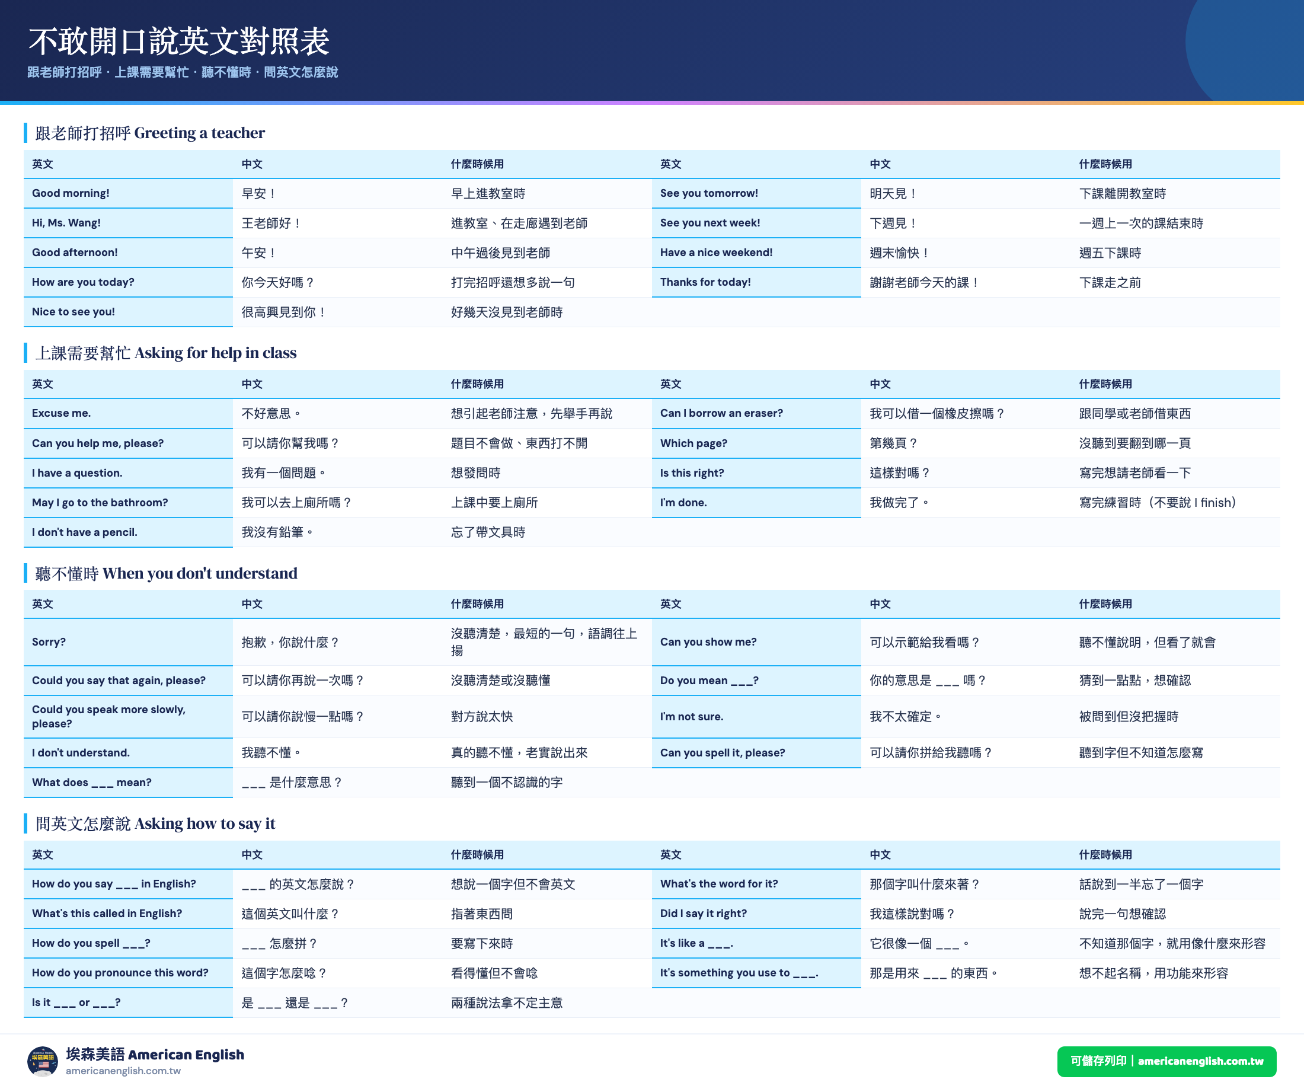This screenshot has height=1092, width=1304.
Task: Click the phrase What's the word for it?
Action: 718,884
